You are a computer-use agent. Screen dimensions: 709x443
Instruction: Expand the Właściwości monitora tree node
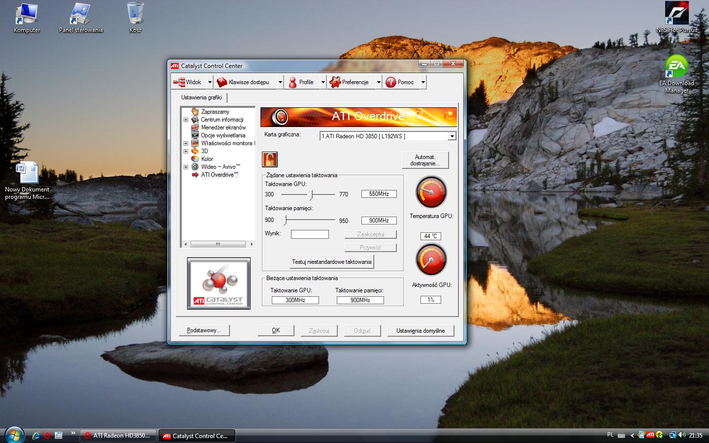coord(186,143)
